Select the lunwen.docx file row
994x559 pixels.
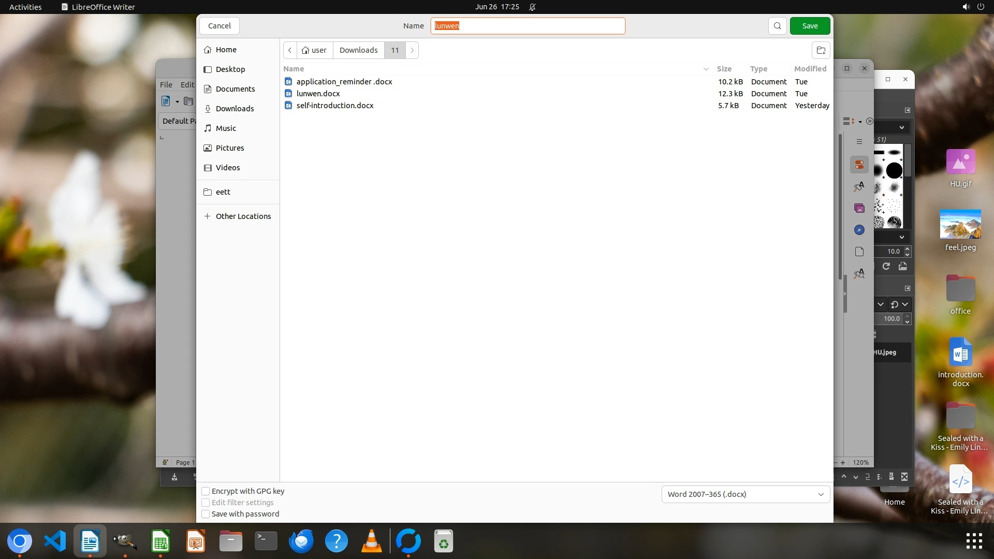(x=318, y=94)
